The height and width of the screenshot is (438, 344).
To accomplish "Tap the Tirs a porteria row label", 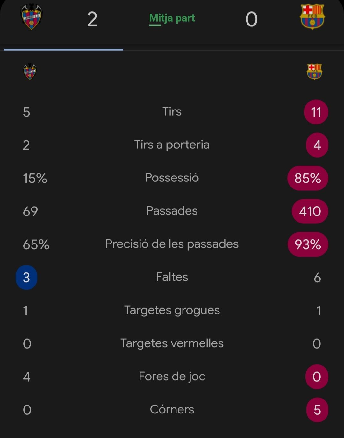I will click(172, 145).
